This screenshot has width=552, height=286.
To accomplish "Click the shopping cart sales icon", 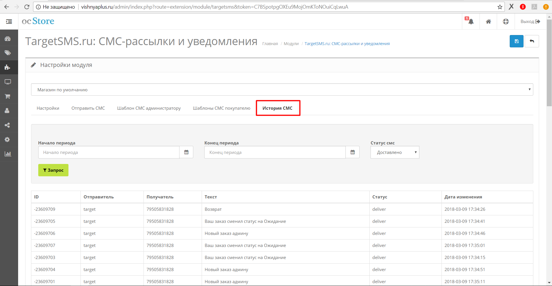I will pyautogui.click(x=8, y=96).
